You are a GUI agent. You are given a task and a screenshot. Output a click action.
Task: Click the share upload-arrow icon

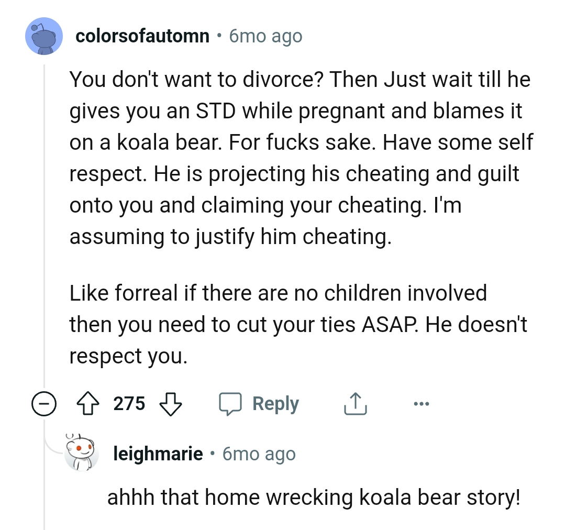tap(356, 403)
